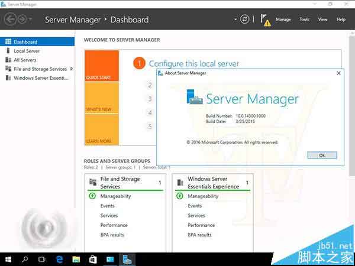Open the View menu
This screenshot has width=355, height=266.
(322, 20)
